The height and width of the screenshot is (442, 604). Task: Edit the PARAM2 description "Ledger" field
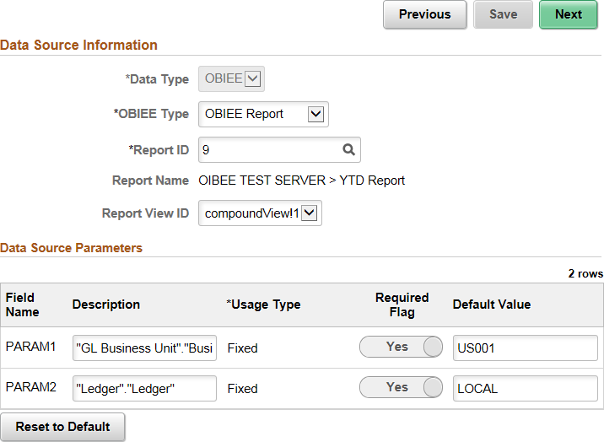click(144, 389)
